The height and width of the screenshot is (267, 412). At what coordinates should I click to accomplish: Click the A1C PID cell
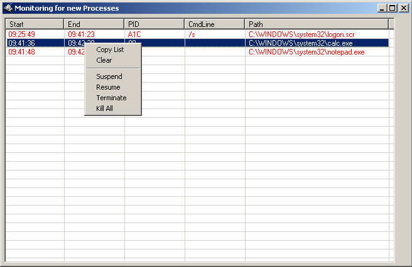coord(134,34)
